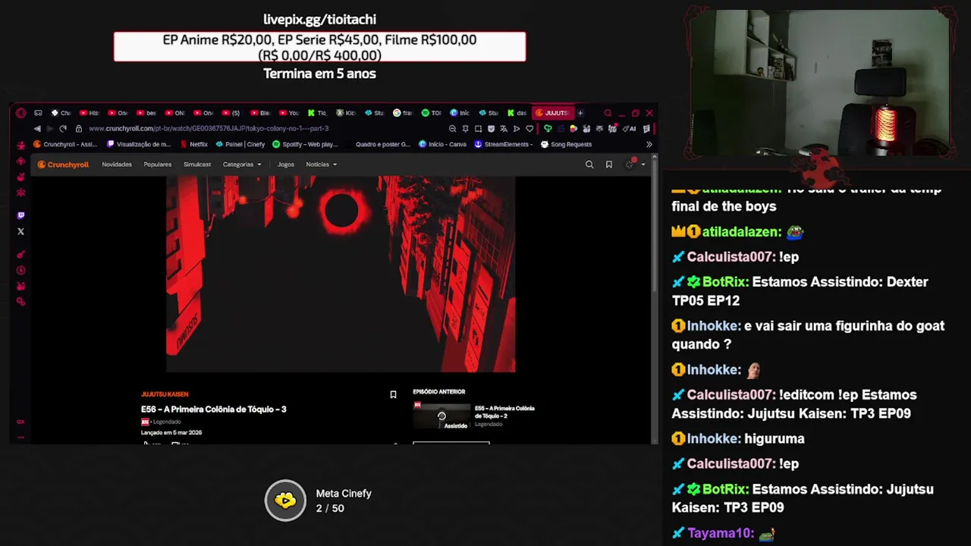The width and height of the screenshot is (971, 546).
Task: Click the browser address bar URL
Action: pyautogui.click(x=209, y=129)
